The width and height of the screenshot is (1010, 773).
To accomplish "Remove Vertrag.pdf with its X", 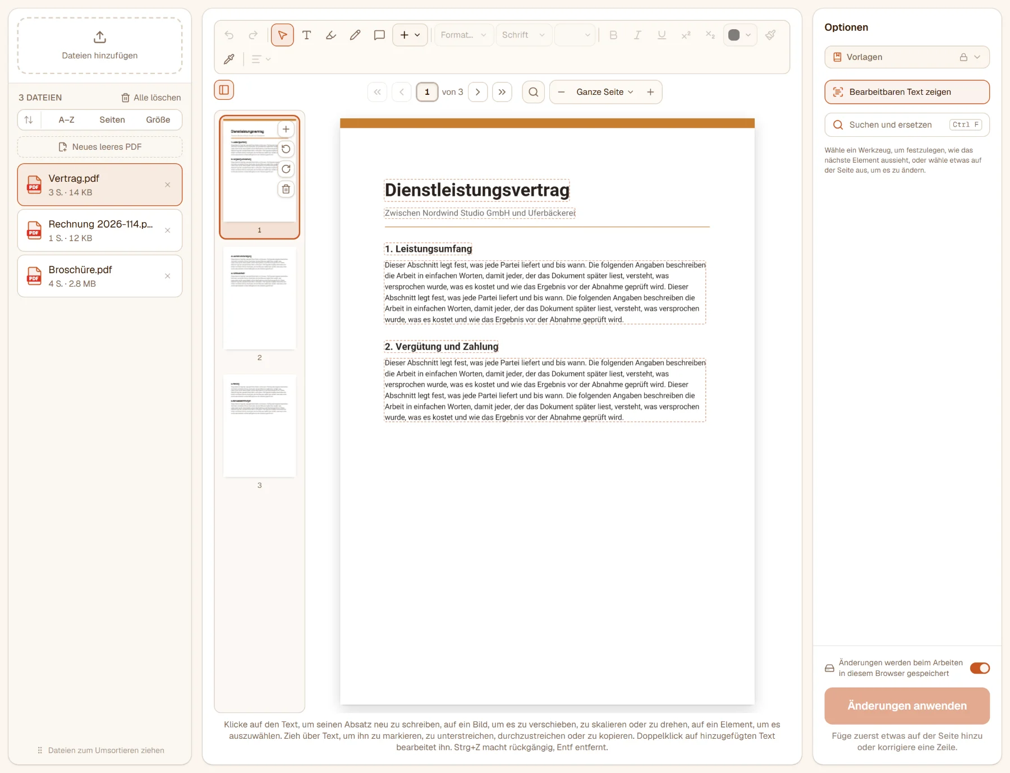I will point(167,185).
